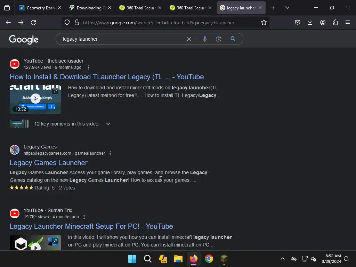Viewport: 356px width, 267px height.
Task: Open Firefox View tab overview icon
Action: point(7,8)
